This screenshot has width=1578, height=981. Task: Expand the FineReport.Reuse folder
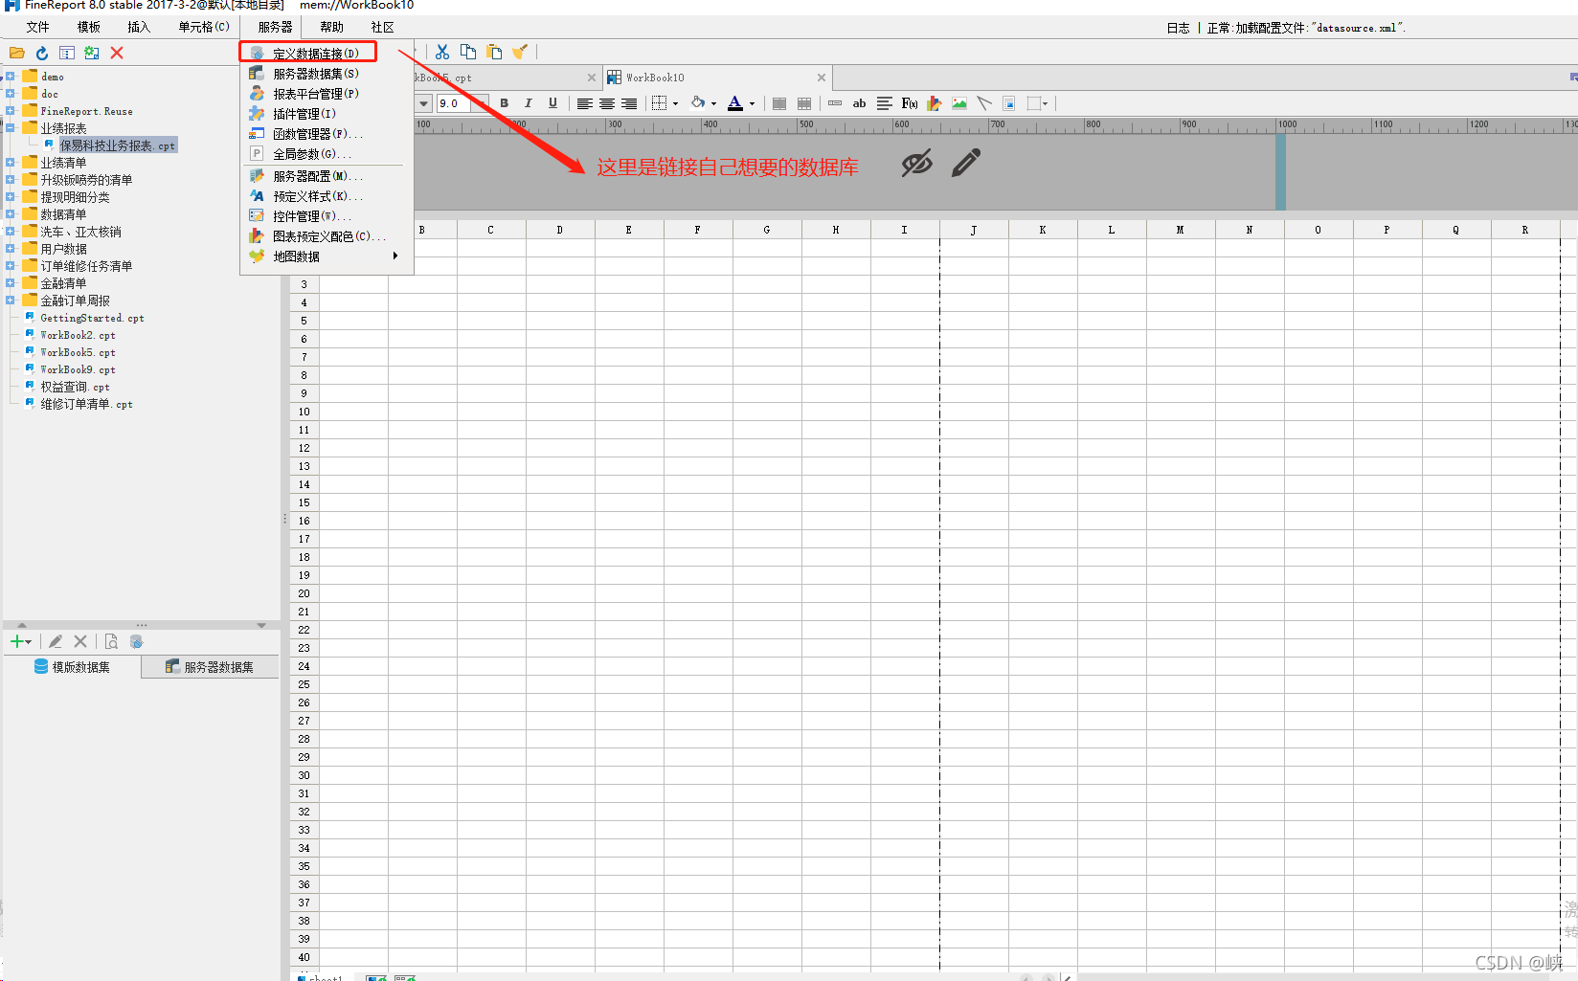(10, 111)
